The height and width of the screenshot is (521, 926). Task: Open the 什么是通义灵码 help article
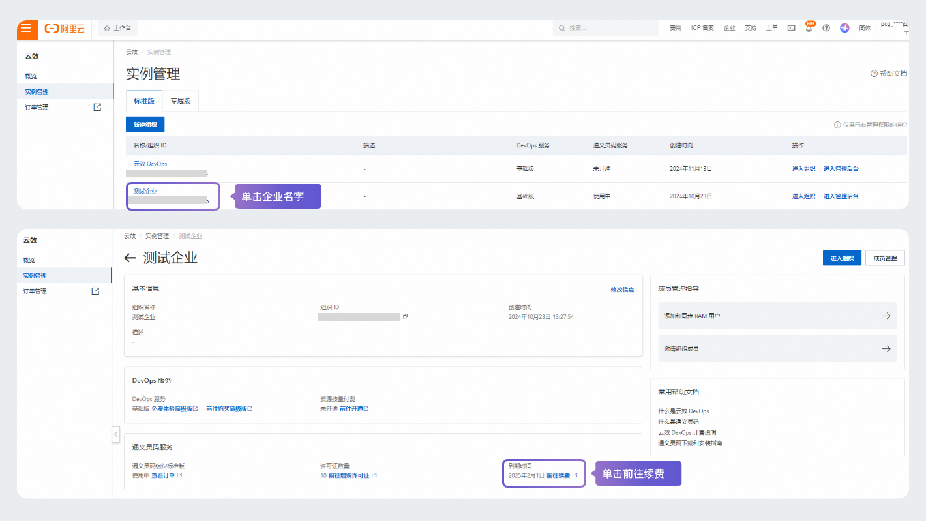click(678, 422)
